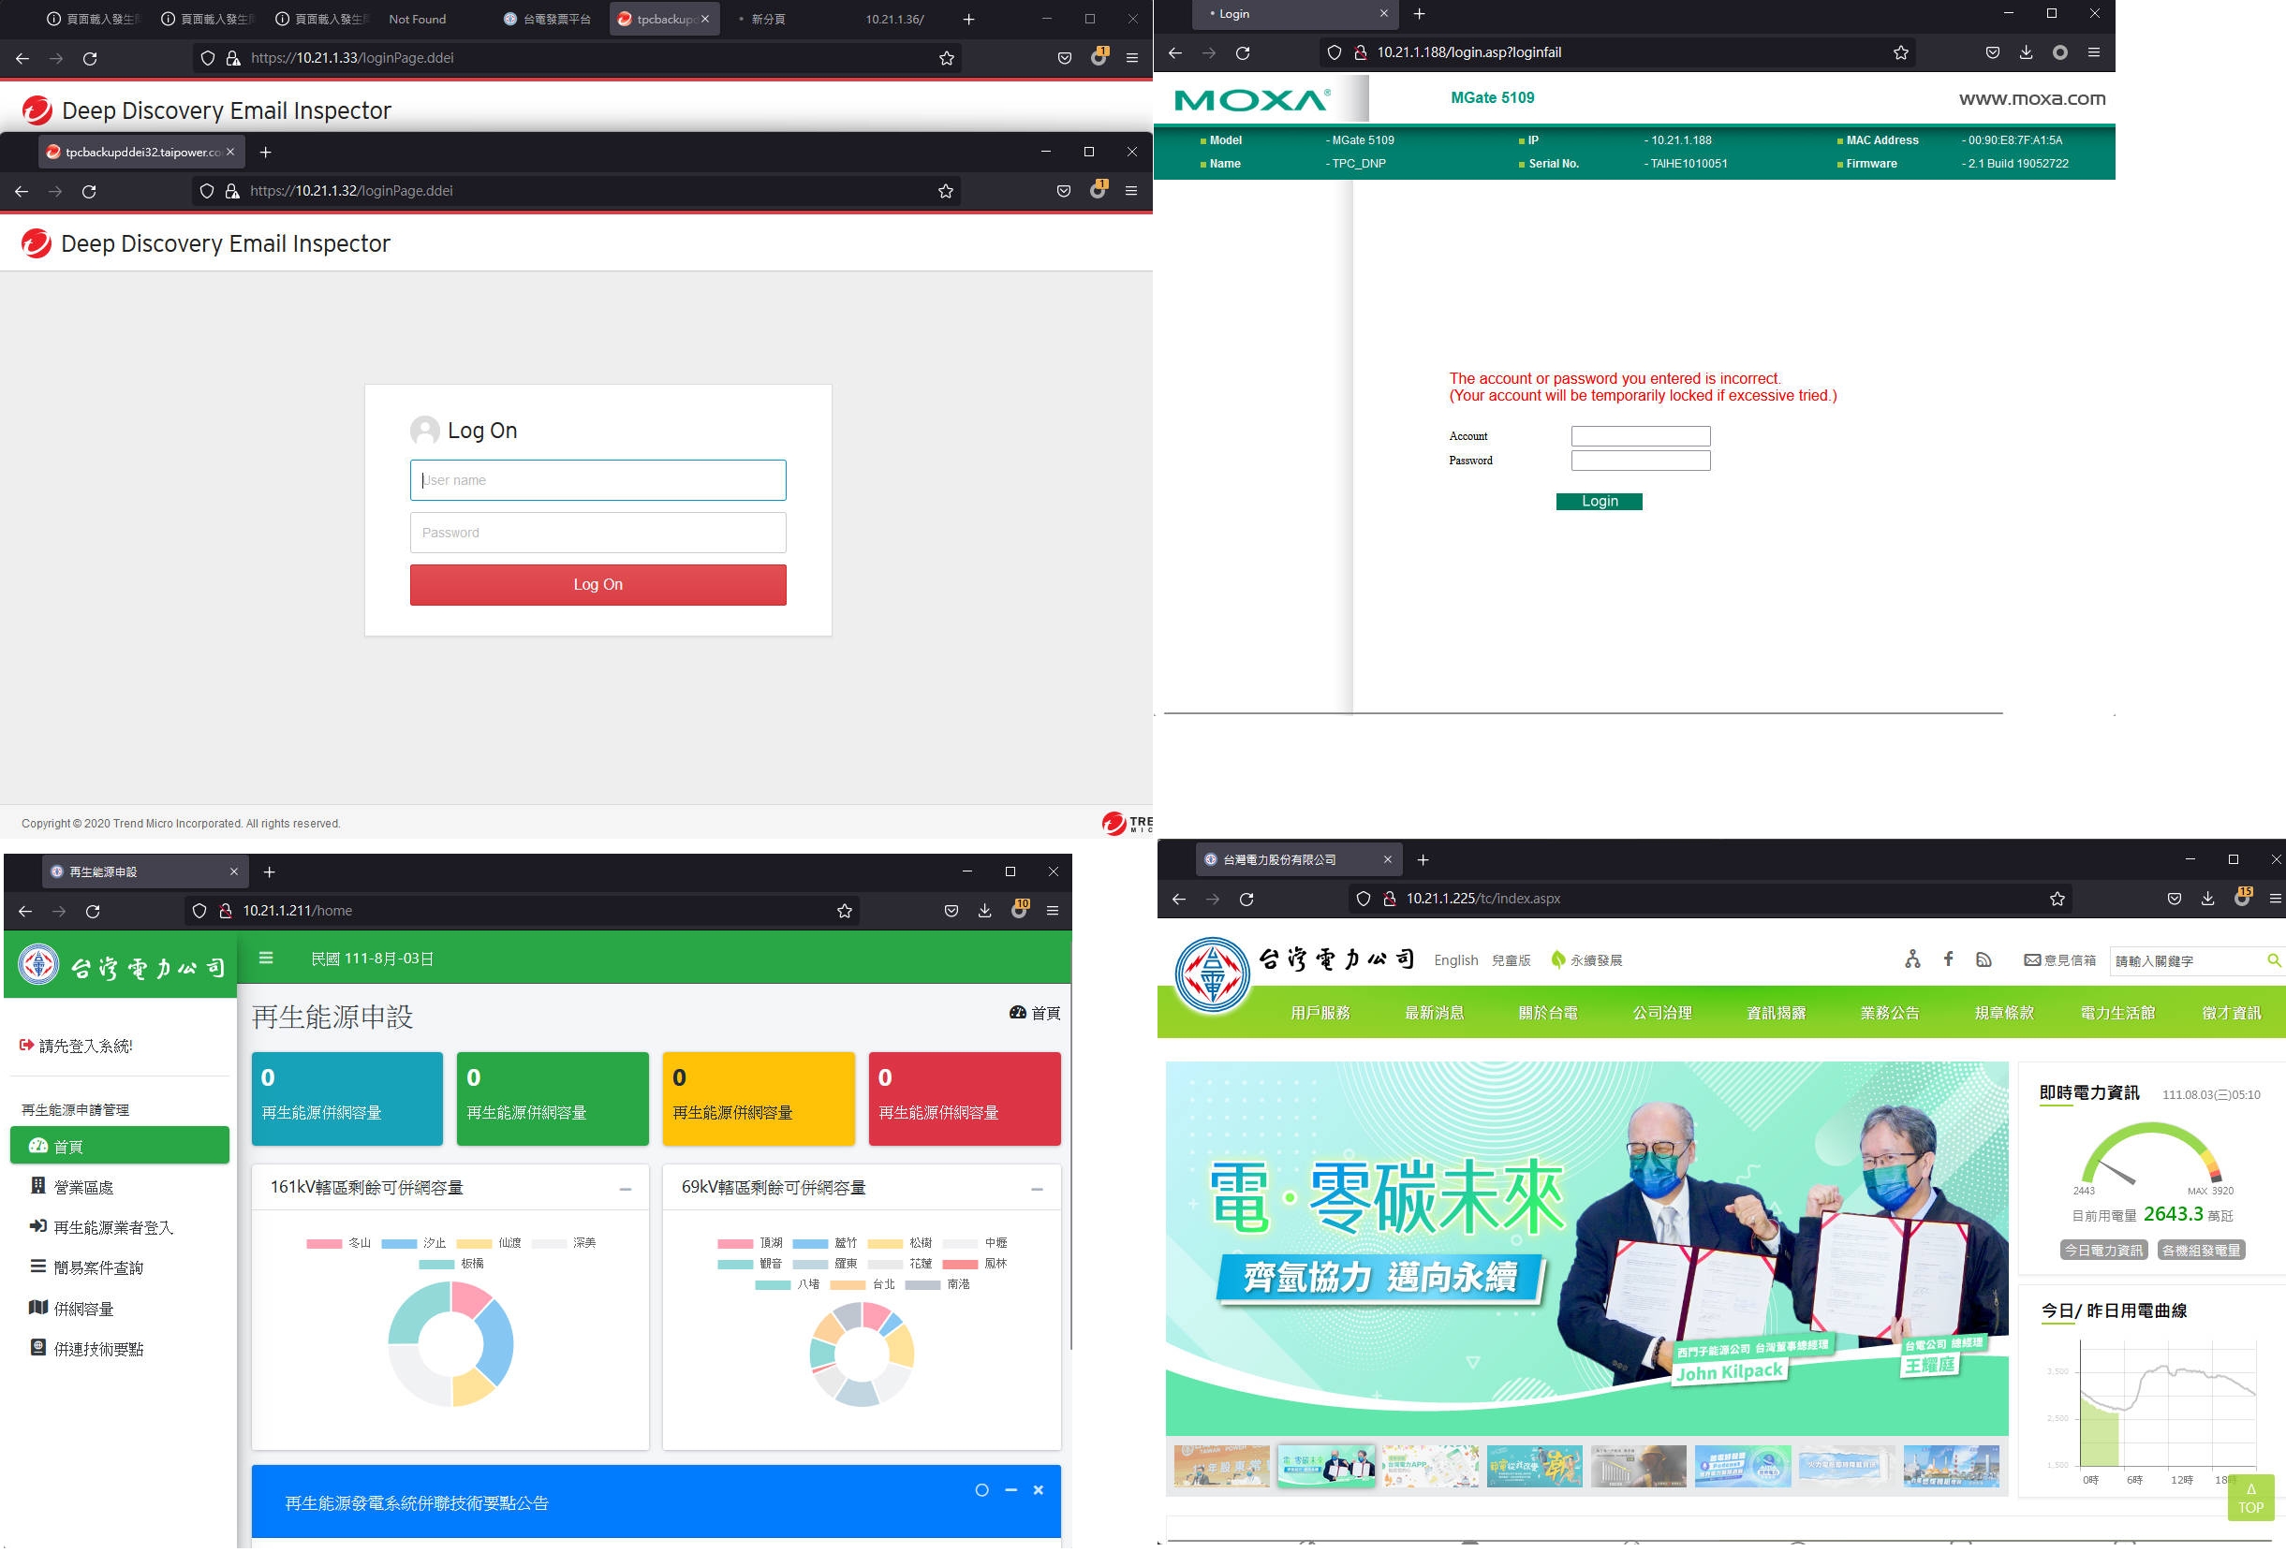The width and height of the screenshot is (2286, 1552).
Task: Open the Facebook icon on the Taipower site
Action: pos(1949,959)
